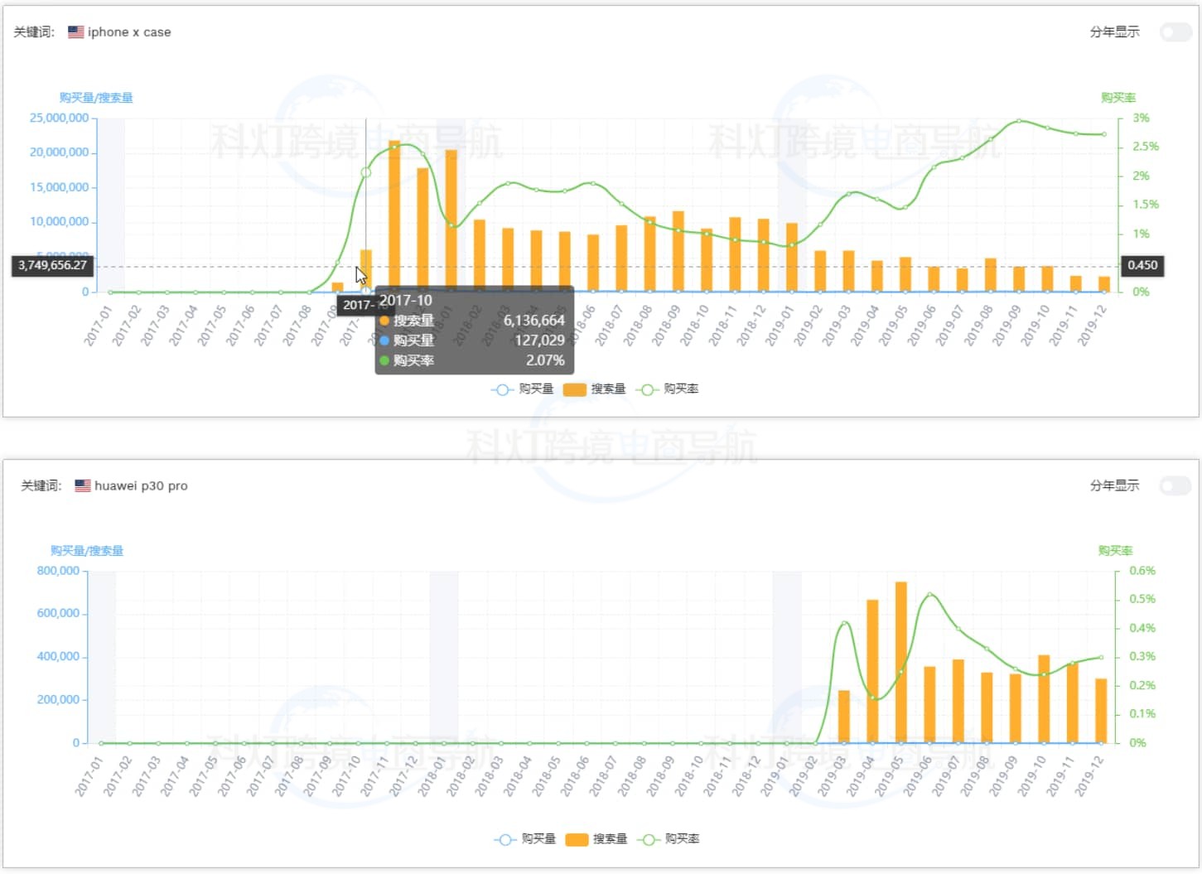Click the US flag beside huawei p30 pro
This screenshot has height=874, width=1202.
(83, 485)
